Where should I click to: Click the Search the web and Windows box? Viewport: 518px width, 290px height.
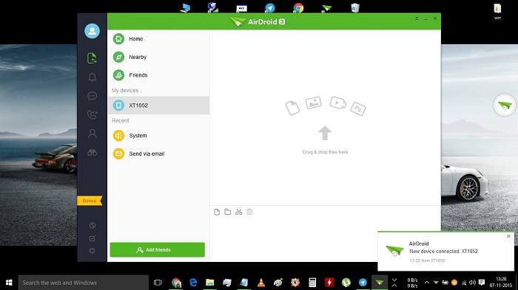[83, 283]
